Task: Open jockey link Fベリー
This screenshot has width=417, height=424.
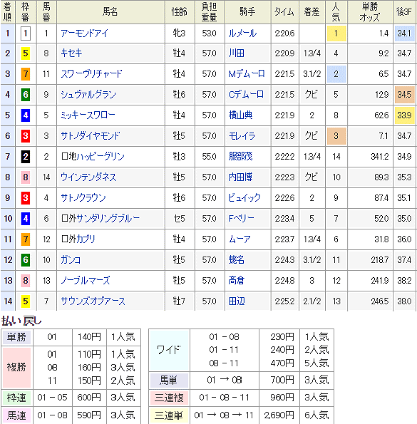Action: tap(241, 218)
